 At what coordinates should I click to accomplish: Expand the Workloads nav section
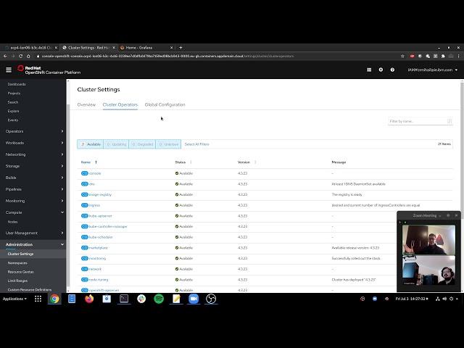(x=33, y=143)
